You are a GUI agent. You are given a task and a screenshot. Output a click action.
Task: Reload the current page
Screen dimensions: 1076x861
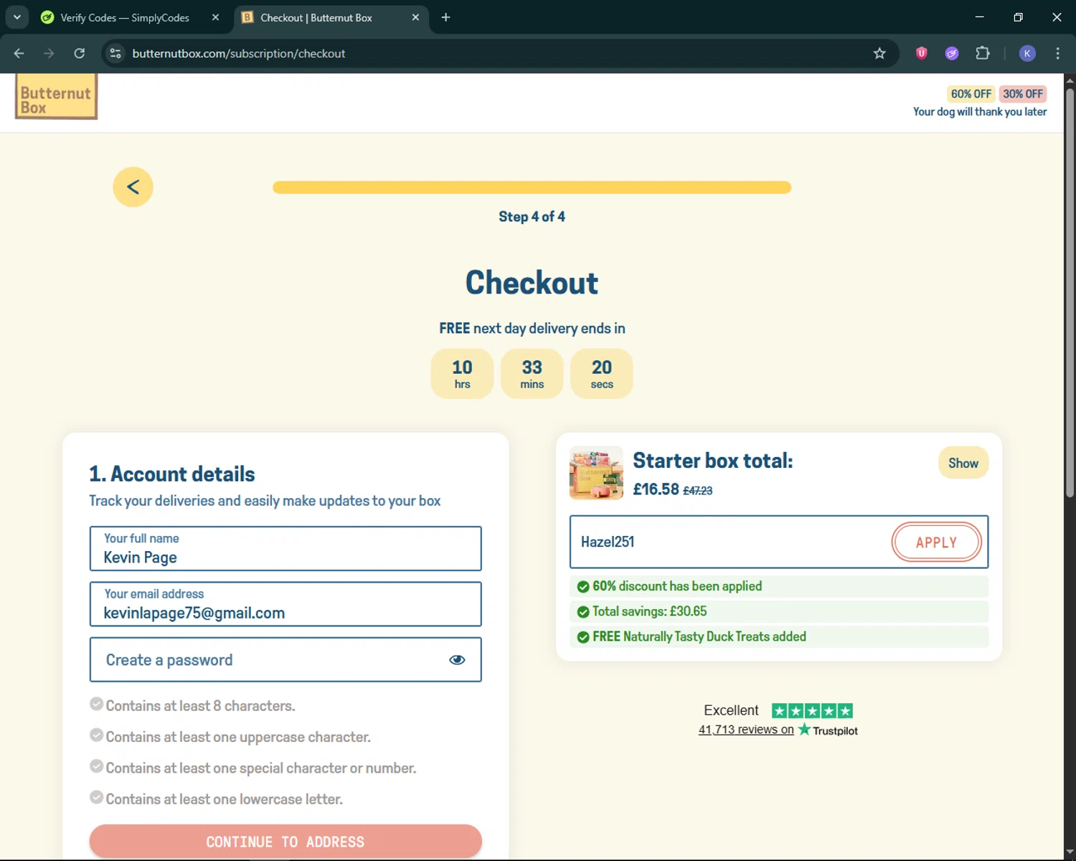click(79, 53)
